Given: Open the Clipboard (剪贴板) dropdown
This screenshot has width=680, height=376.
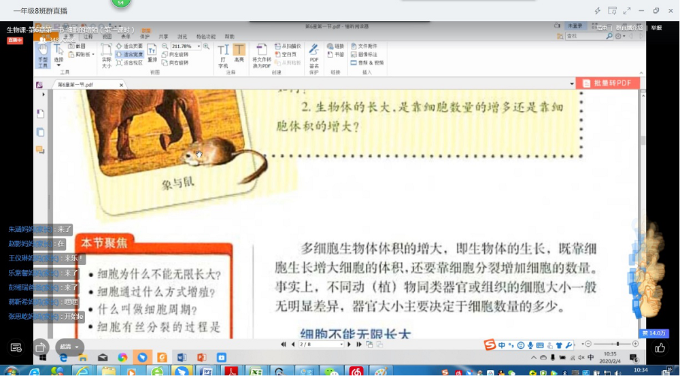Looking at the screenshot, I should tap(81, 54).
